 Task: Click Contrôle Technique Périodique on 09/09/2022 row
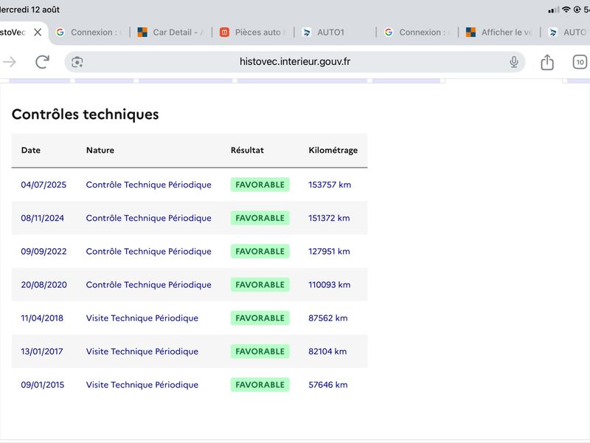(x=149, y=251)
